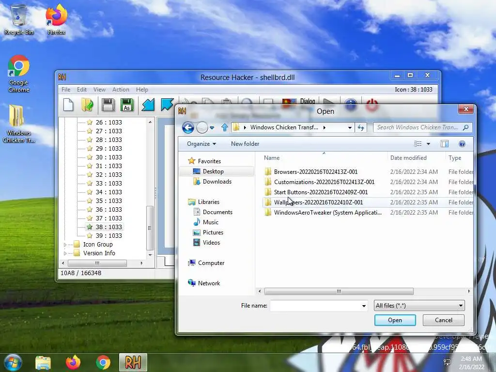The height and width of the screenshot is (372, 496).
Task: Open the Windows Chicken Tr... desktop folder
Action: 19,124
